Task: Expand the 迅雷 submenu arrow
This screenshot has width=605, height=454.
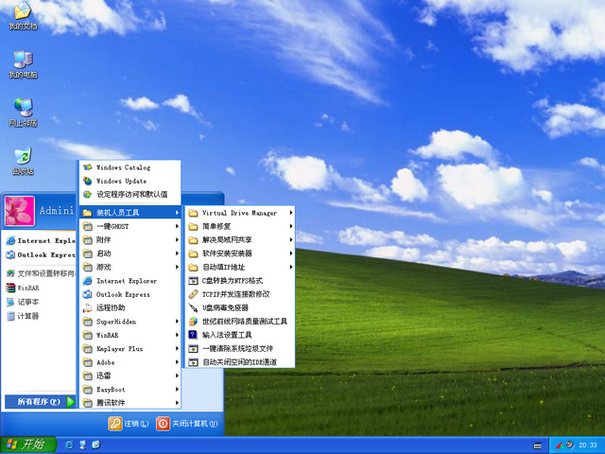Action: coord(177,375)
